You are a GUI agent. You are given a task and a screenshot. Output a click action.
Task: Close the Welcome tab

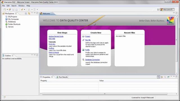52,13
